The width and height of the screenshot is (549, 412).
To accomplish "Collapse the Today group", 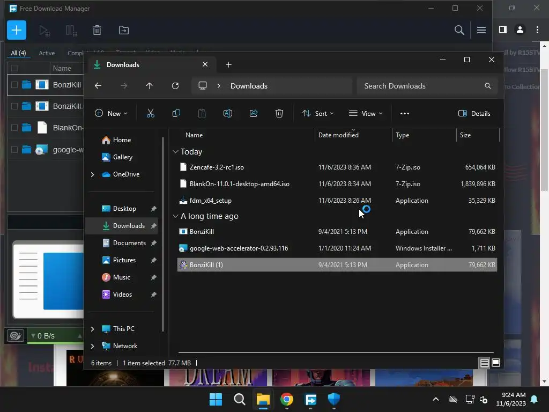I will pyautogui.click(x=175, y=152).
